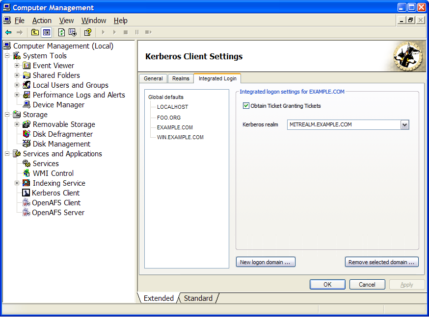Uncheck Obtain Ticket Granting Tickets checkbox
The image size is (429, 317).
[246, 106]
